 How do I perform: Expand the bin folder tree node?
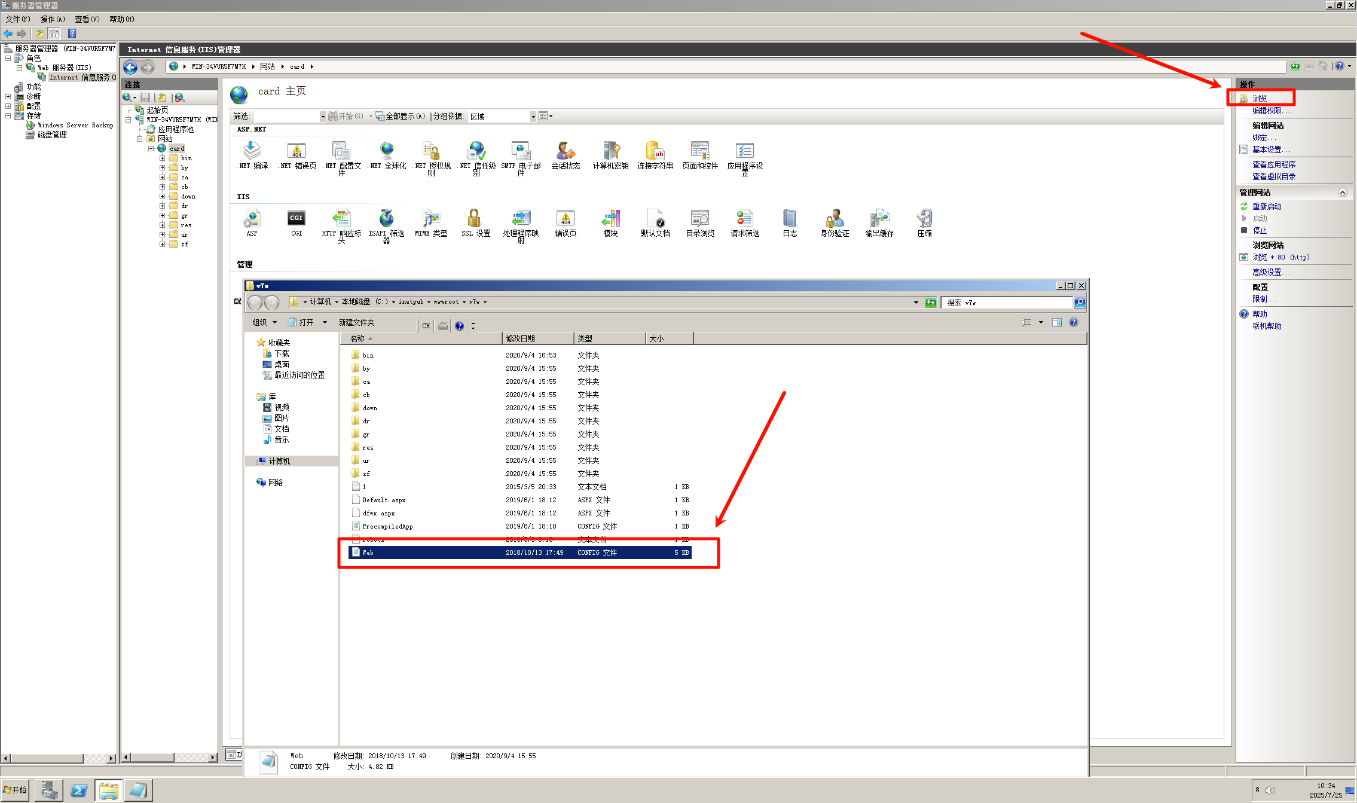click(x=162, y=158)
